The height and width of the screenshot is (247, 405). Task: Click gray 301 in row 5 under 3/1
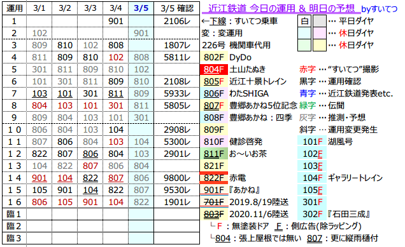pyautogui.click(x=39, y=69)
